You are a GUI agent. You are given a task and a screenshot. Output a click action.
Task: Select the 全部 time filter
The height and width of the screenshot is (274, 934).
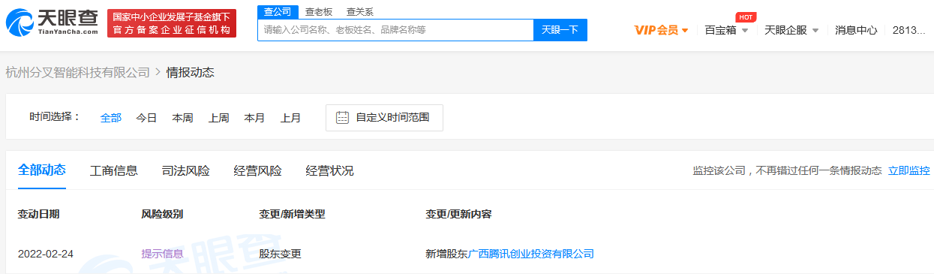(111, 118)
